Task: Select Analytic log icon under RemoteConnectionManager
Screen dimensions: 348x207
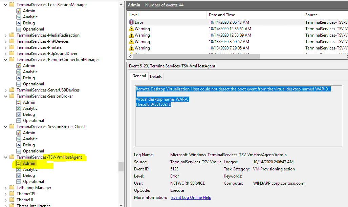Action: pos(19,72)
